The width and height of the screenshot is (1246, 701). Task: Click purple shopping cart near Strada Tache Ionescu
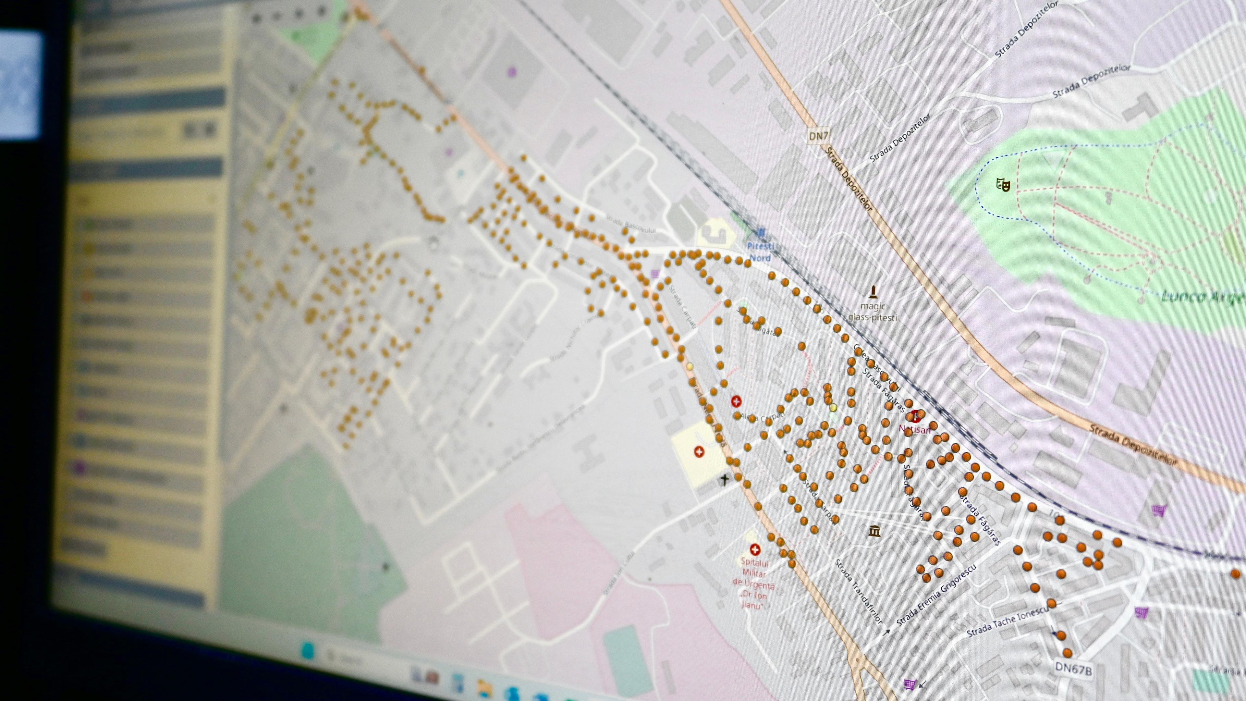(1142, 612)
